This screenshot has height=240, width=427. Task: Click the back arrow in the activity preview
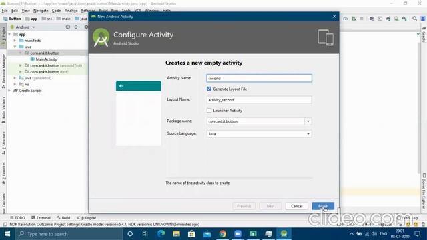click(121, 86)
